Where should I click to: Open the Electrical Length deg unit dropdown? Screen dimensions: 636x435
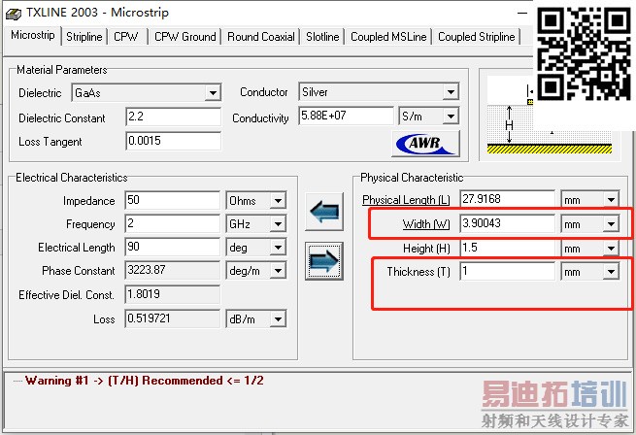278,248
